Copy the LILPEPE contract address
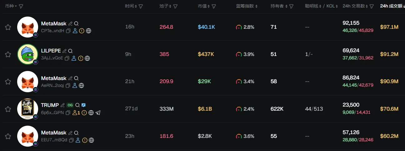Screen dimensions: 405x151 (67, 58)
